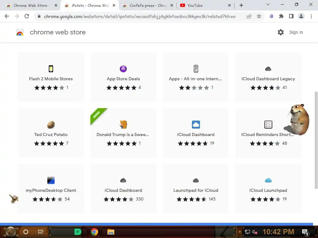
Task: Click the light blue iCloud Launchpad icon
Action: coord(268,180)
